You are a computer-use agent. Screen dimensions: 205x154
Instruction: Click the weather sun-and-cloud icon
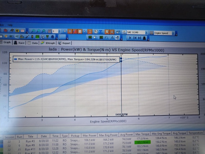click(6, 36)
